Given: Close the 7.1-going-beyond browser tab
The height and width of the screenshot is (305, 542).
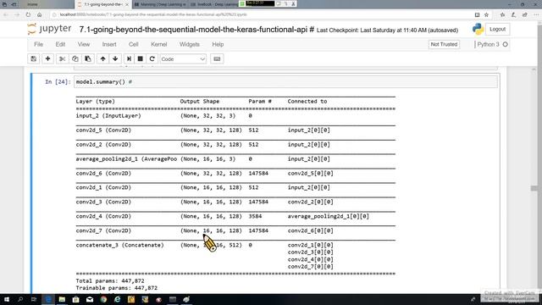Looking at the screenshot, I should coord(127,4).
